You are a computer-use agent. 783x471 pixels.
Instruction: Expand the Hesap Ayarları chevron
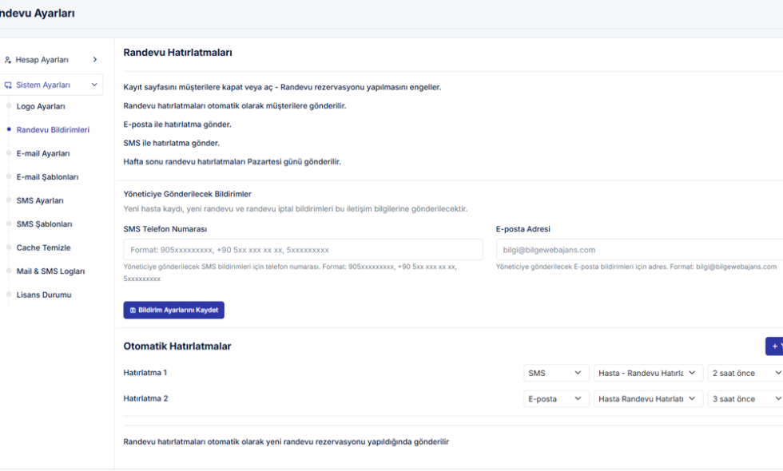(x=94, y=60)
